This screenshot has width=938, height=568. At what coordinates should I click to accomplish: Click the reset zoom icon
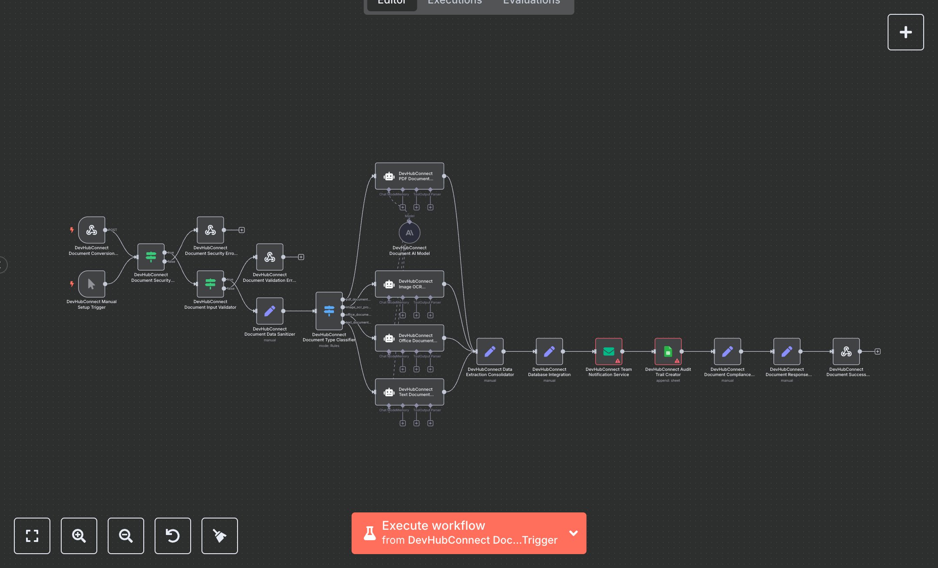coord(173,535)
